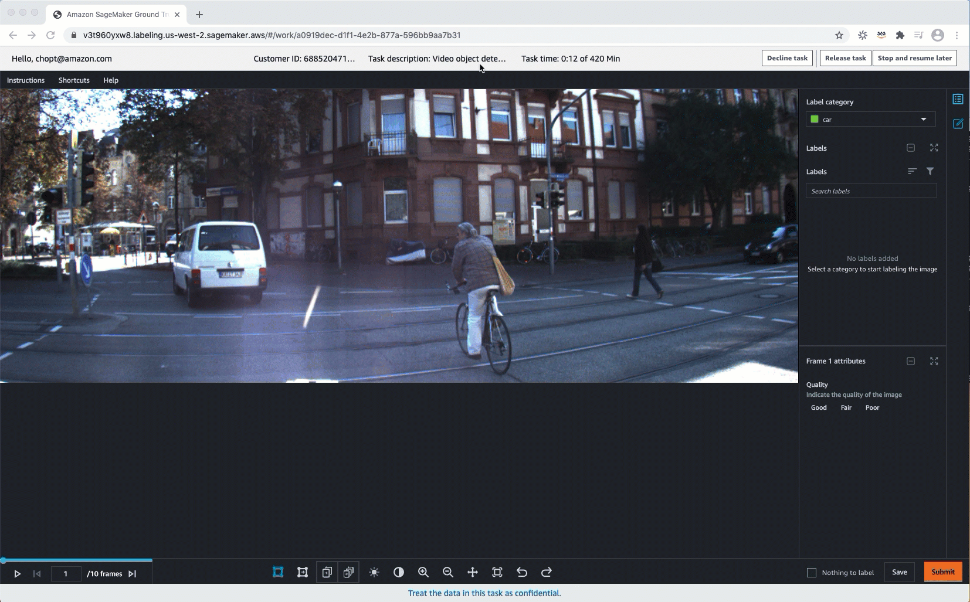Open the Shortcuts menu
970x602 pixels.
[73, 80]
